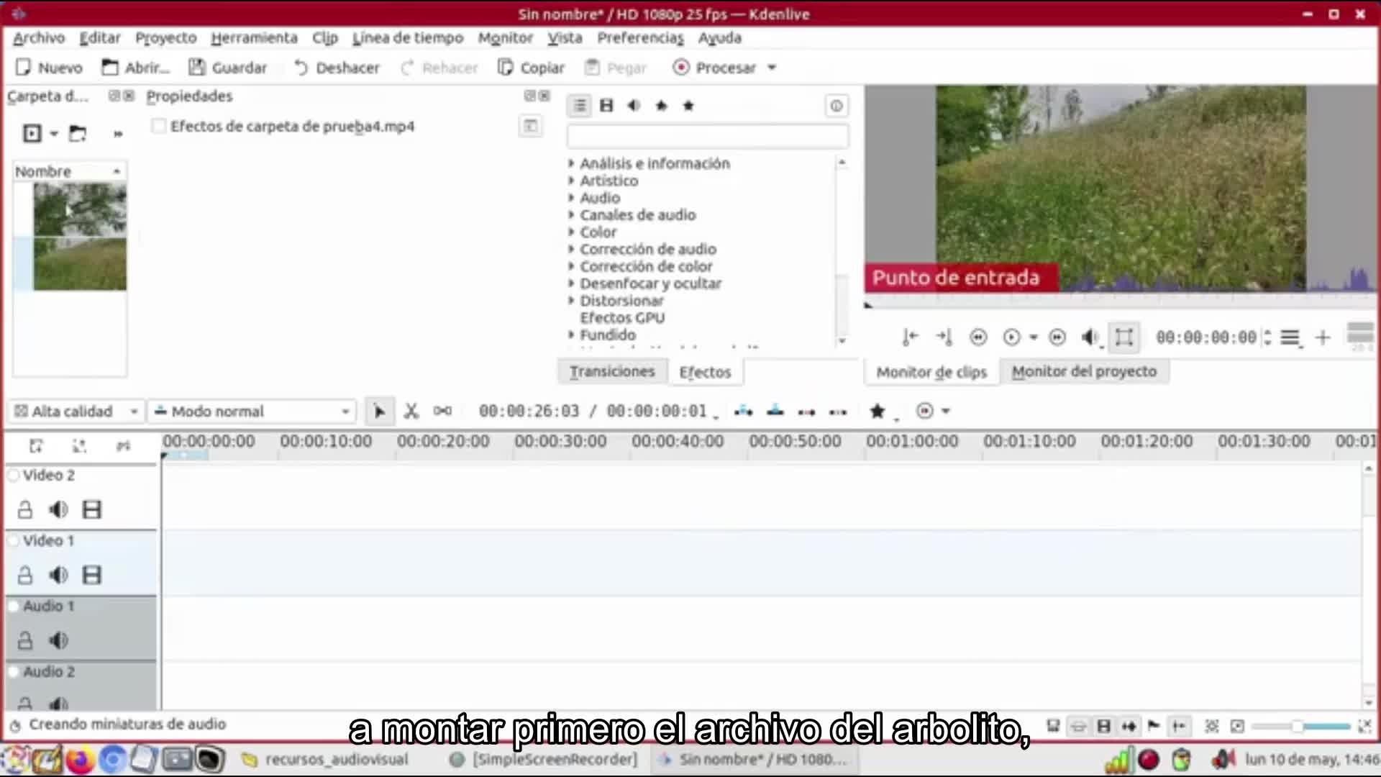Mute the Audio 1 track
This screenshot has height=777, width=1381.
(x=58, y=640)
